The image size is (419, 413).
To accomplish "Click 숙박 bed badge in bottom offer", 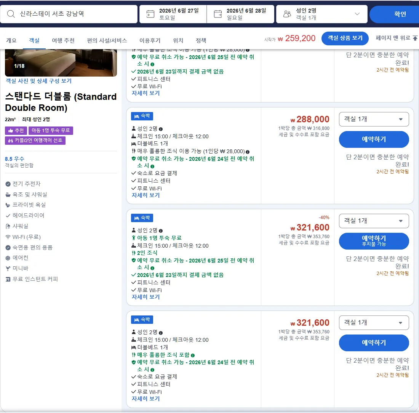I will pyautogui.click(x=142, y=320).
